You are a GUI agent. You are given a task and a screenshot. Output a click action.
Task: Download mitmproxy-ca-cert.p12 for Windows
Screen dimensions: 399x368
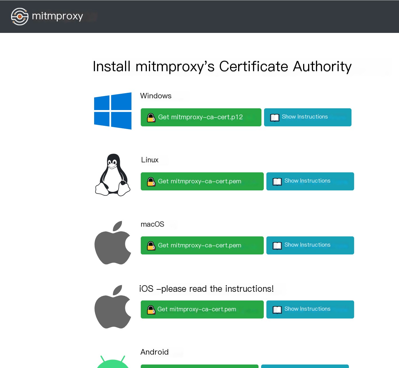[x=201, y=117]
